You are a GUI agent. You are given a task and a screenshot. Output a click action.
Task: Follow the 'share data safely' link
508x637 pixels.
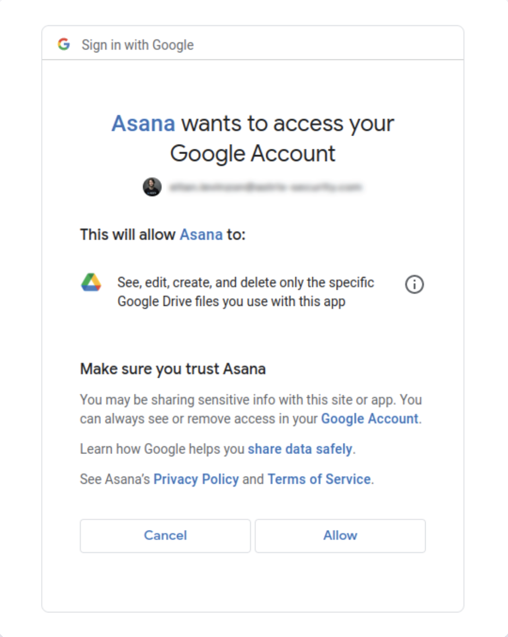[300, 449]
